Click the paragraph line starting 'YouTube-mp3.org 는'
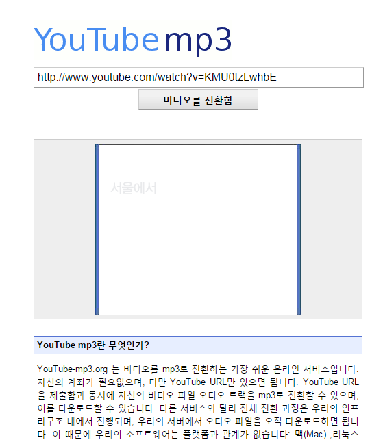This screenshot has height=440, width=370. 198,369
